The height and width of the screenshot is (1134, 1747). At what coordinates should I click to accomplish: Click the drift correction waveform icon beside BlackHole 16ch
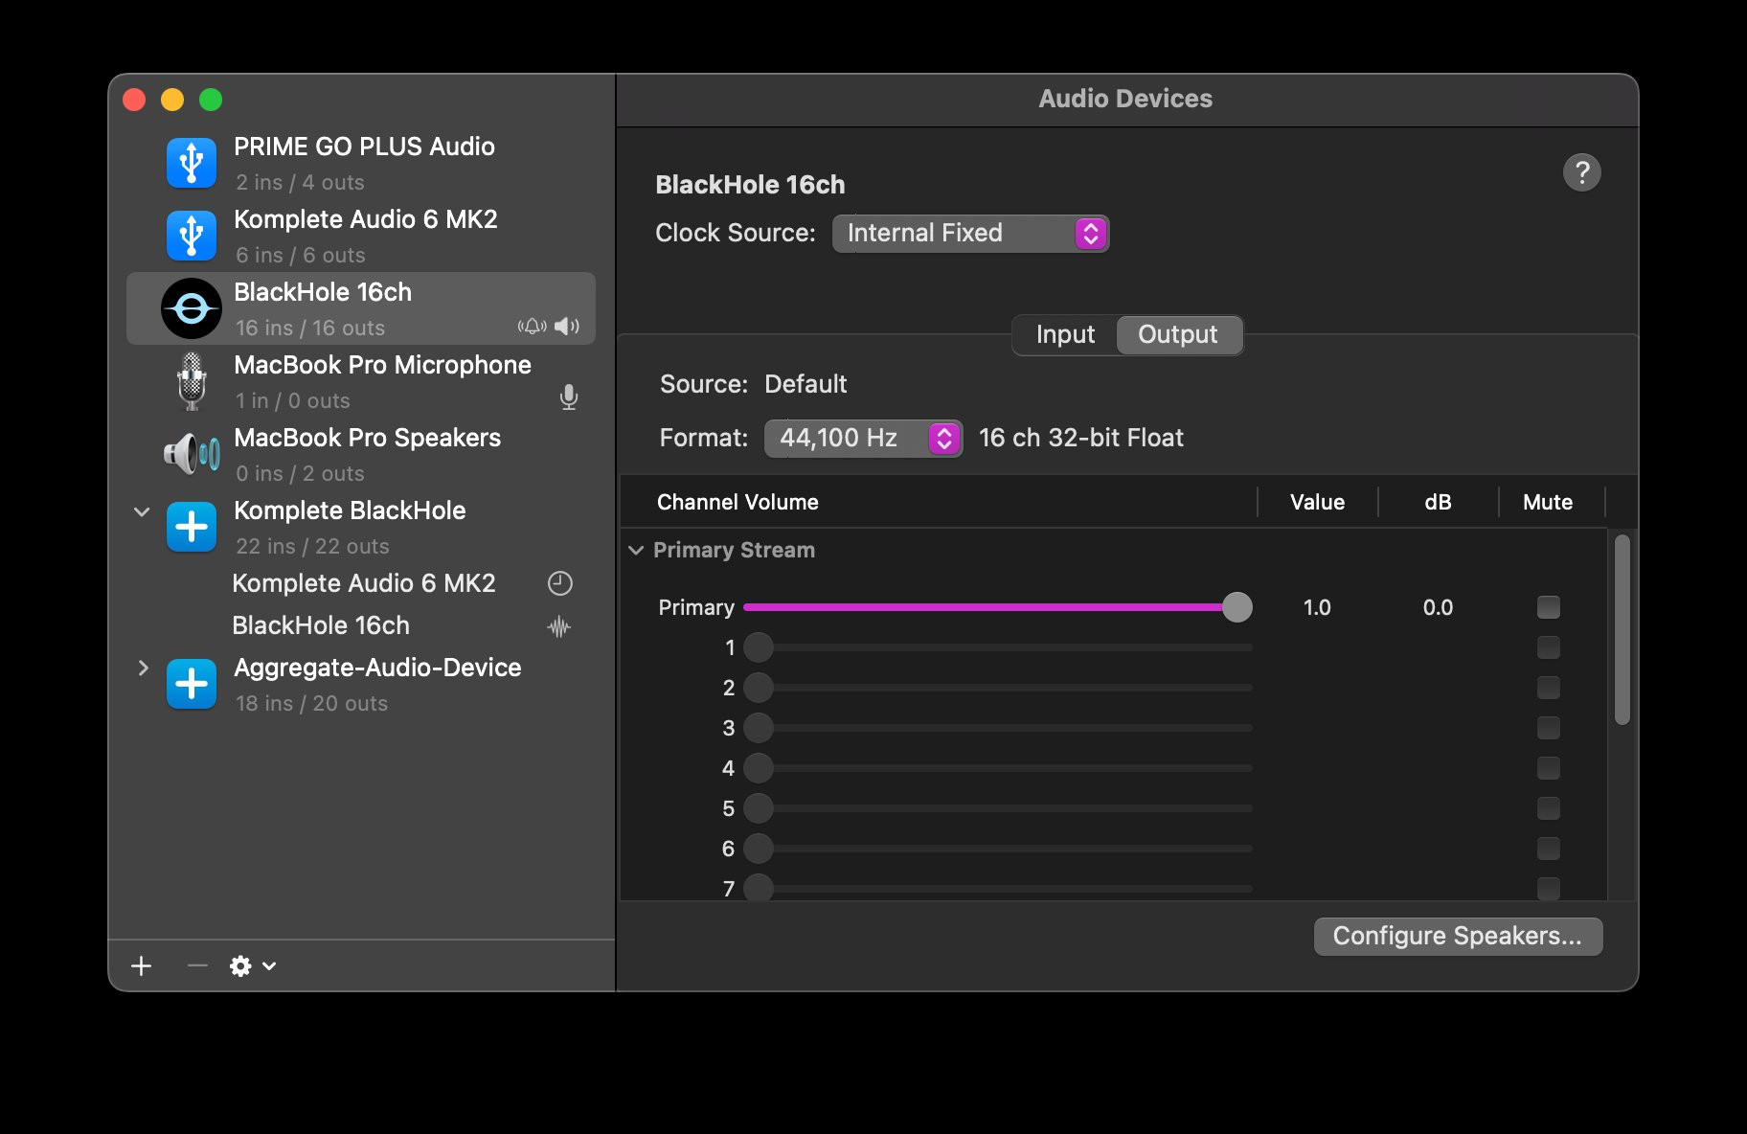559,627
